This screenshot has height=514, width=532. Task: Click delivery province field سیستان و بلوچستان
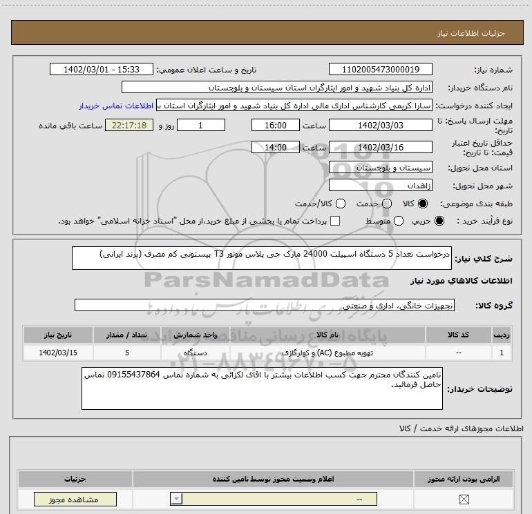pyautogui.click(x=380, y=168)
